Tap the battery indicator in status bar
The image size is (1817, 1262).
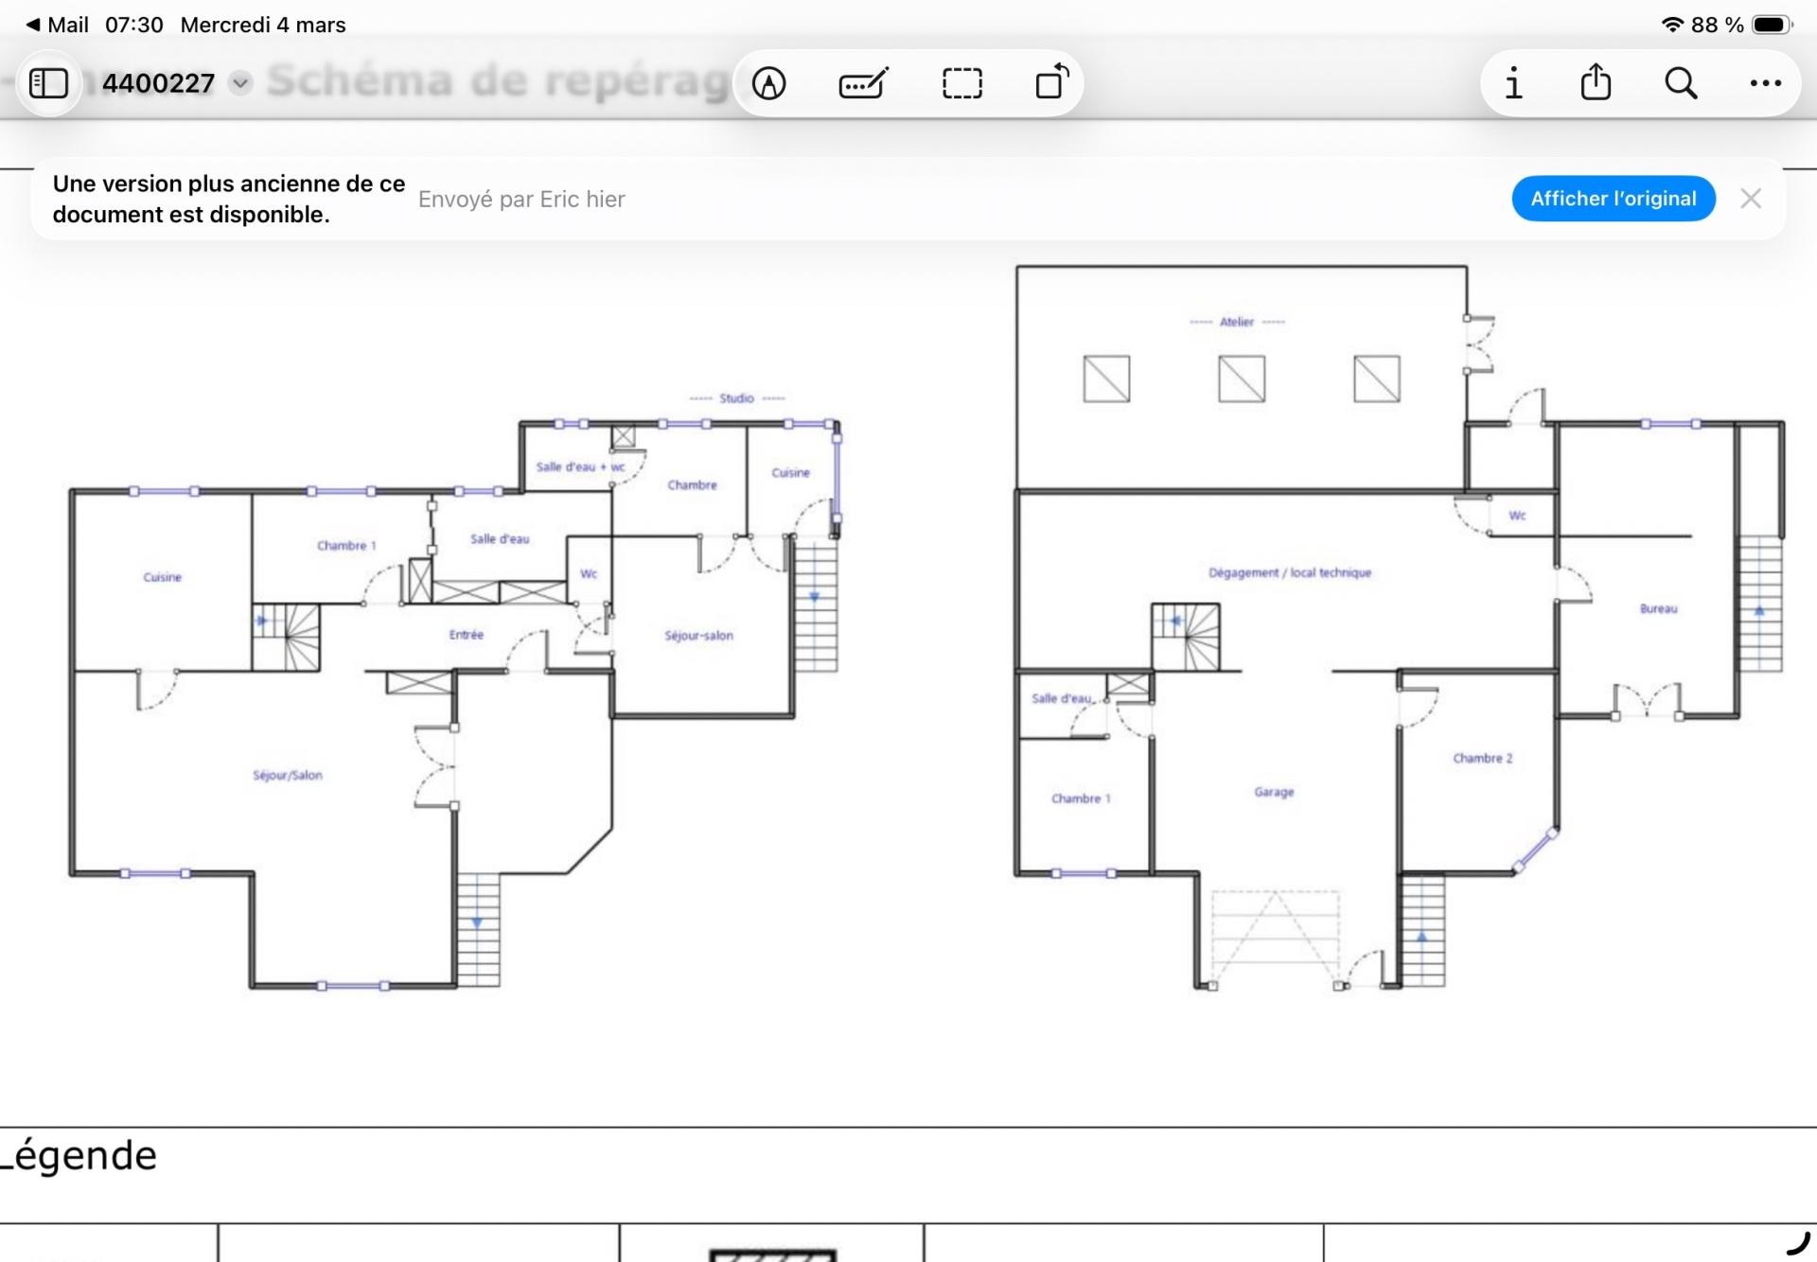click(1771, 25)
